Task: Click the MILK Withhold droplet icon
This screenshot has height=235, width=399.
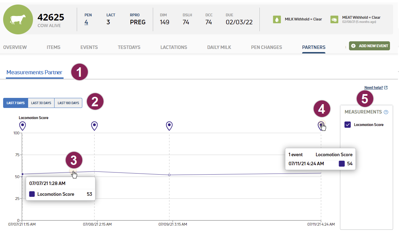Action: [277, 19]
